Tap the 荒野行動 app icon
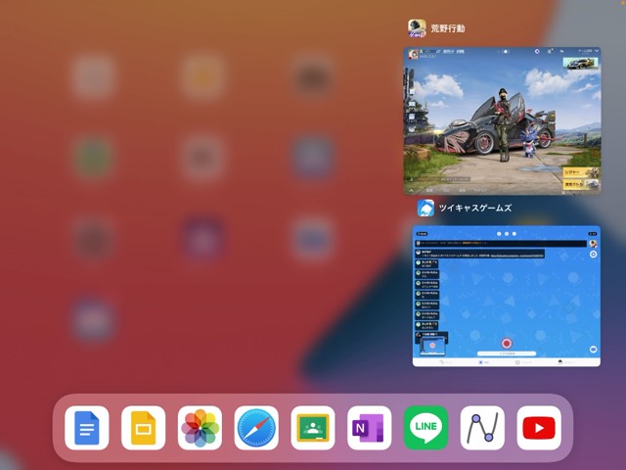Screen dimensions: 626x470 pos(417,28)
